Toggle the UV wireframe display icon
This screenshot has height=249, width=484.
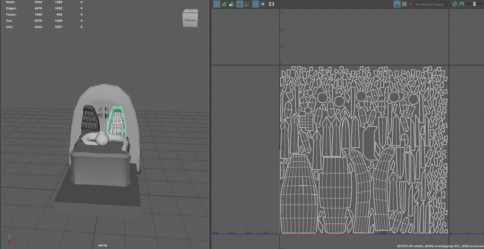tap(216, 4)
